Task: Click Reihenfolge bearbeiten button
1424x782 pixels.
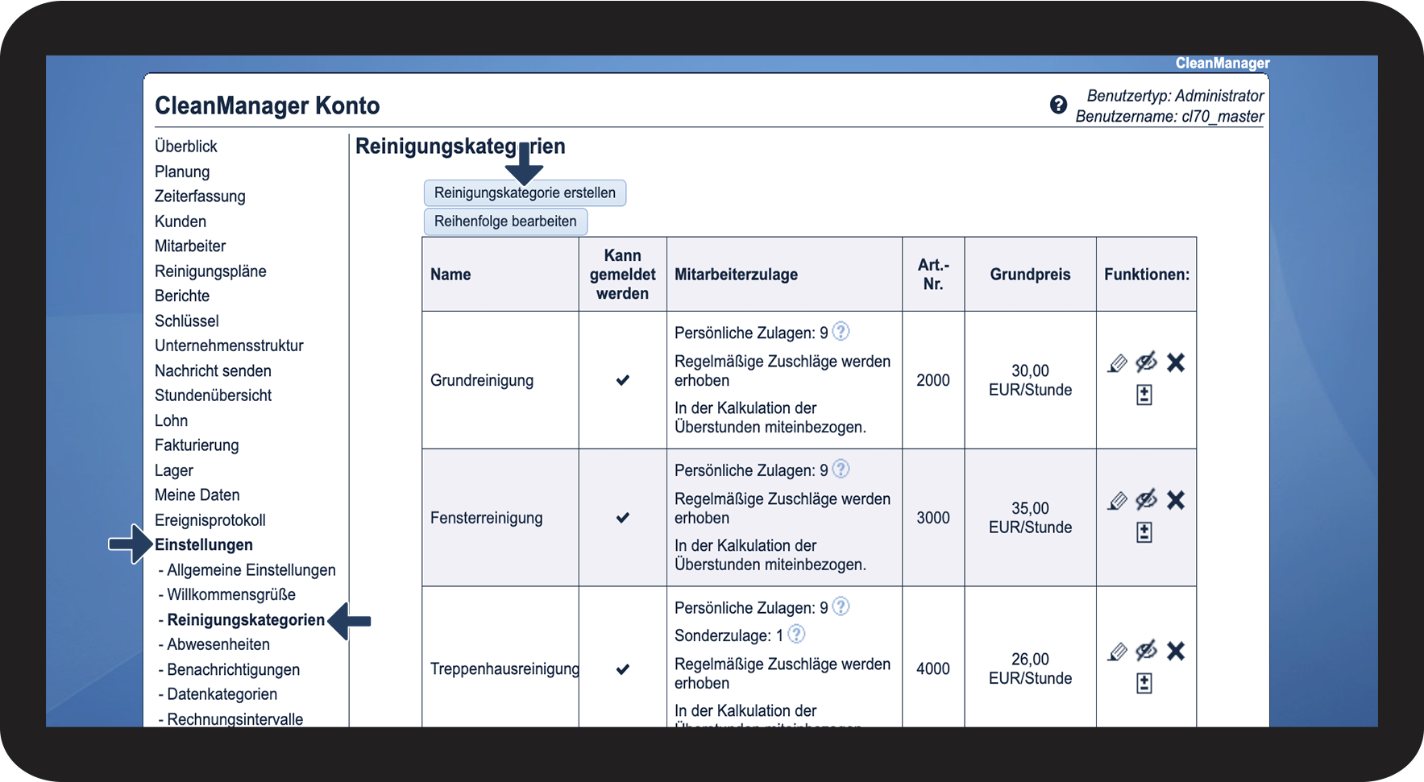Action: pyautogui.click(x=505, y=221)
